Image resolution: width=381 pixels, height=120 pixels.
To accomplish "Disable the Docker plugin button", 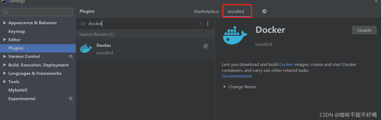I will pyautogui.click(x=364, y=30).
